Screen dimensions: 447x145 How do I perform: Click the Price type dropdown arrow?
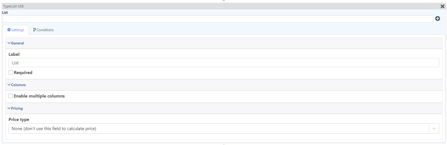tap(434, 128)
